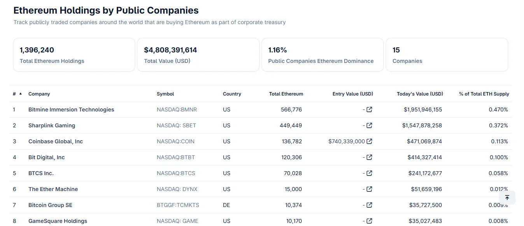Click the Sharplink Gaming company name
Screen dimensions: 524x226
coord(52,125)
